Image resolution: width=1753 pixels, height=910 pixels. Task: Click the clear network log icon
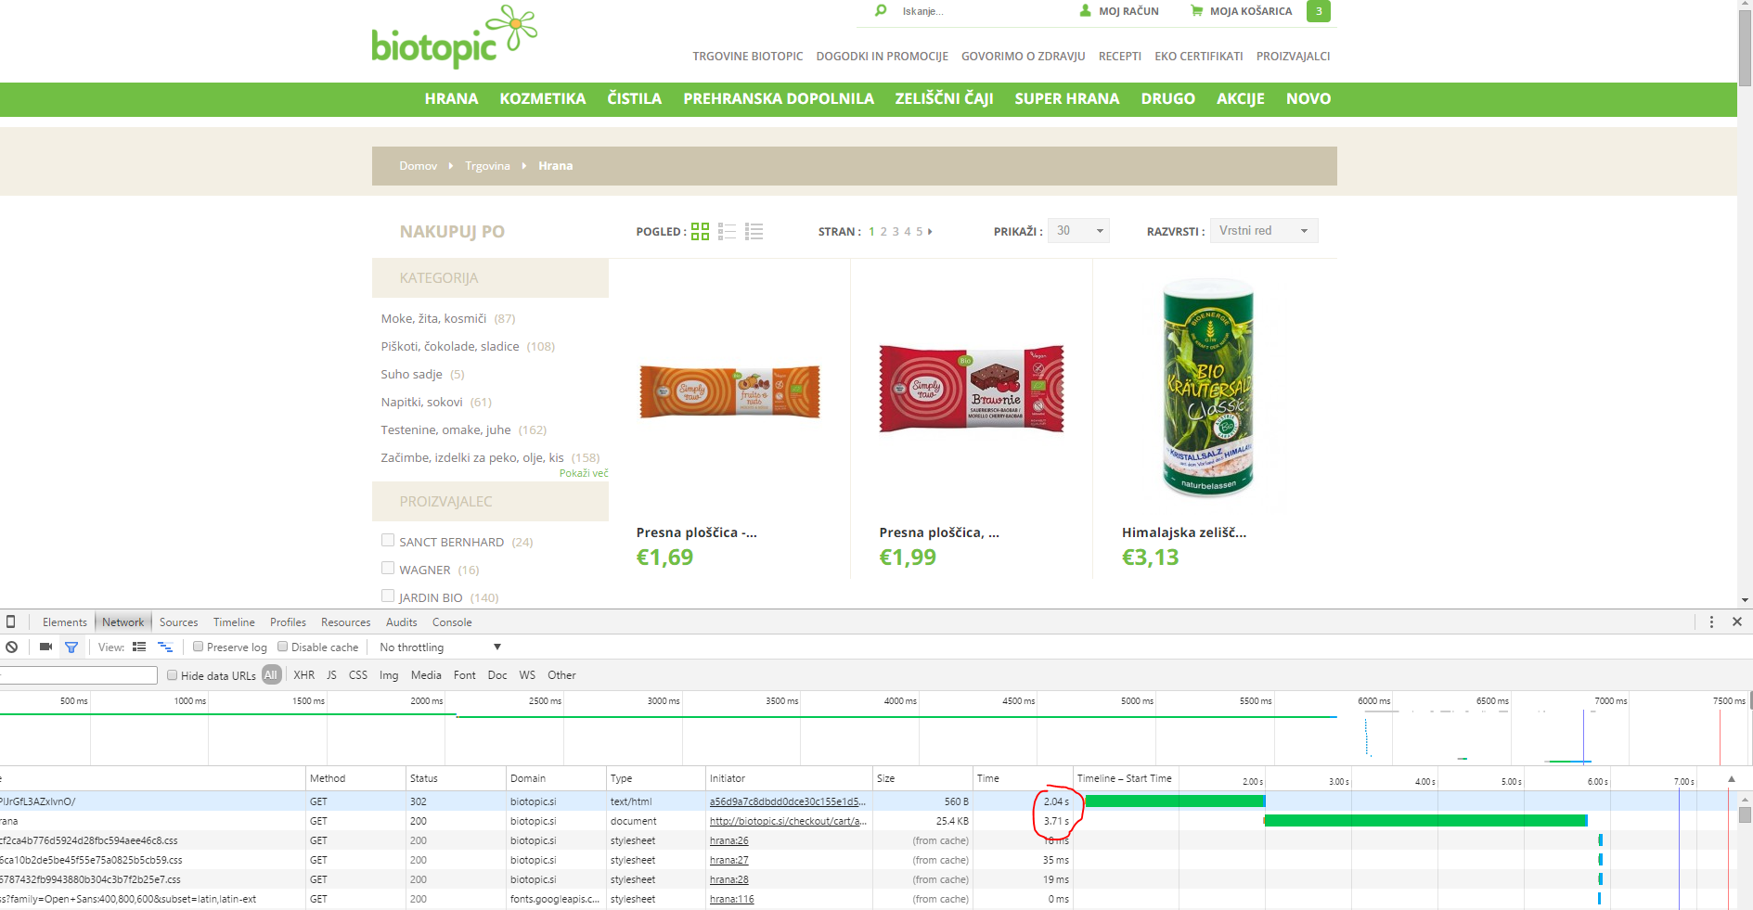coord(12,647)
